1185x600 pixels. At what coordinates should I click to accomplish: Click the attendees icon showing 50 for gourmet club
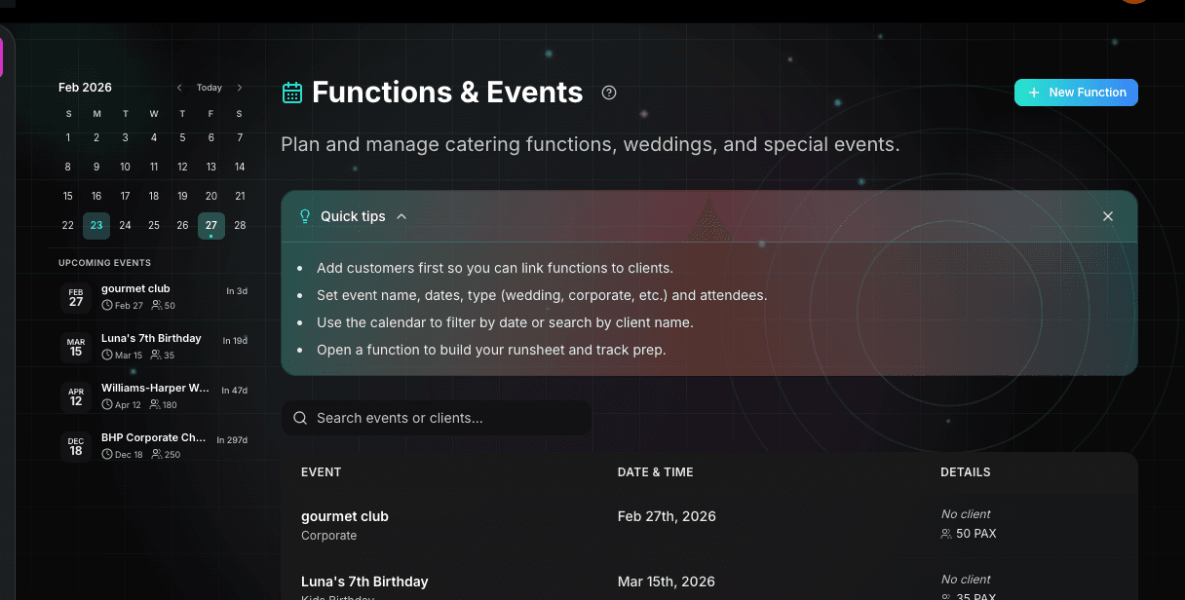158,304
